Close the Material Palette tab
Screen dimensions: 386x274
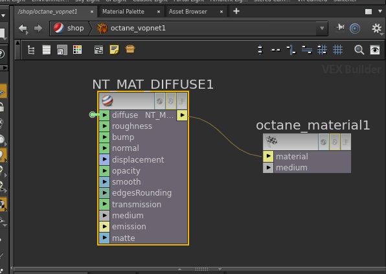(x=159, y=12)
